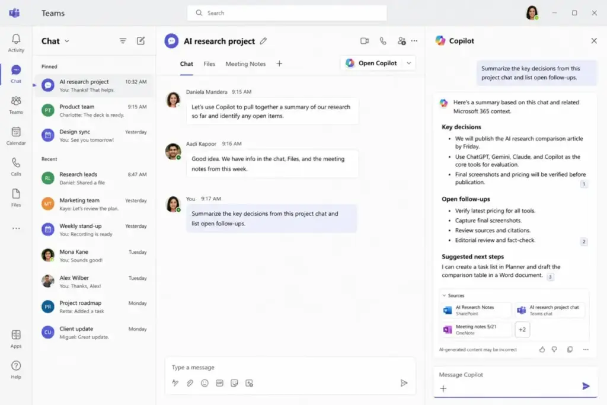Open citation 2 in Open follow-ups

click(x=584, y=241)
